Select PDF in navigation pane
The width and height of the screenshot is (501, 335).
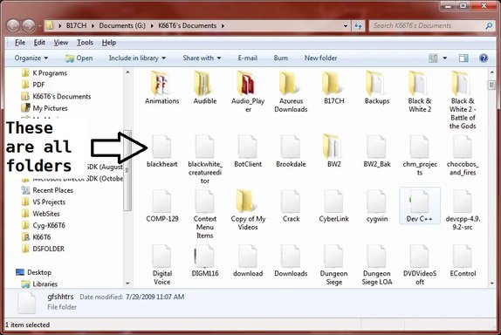point(33,85)
